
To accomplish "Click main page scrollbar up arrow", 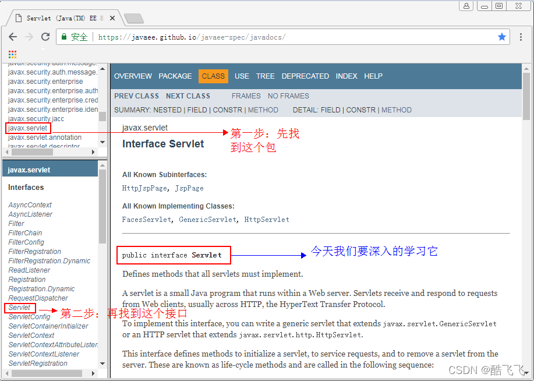I will pyautogui.click(x=526, y=69).
